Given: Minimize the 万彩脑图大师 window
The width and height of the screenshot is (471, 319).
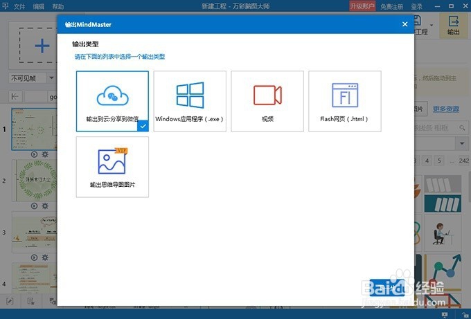Looking at the screenshot, I should pyautogui.click(x=437, y=6).
